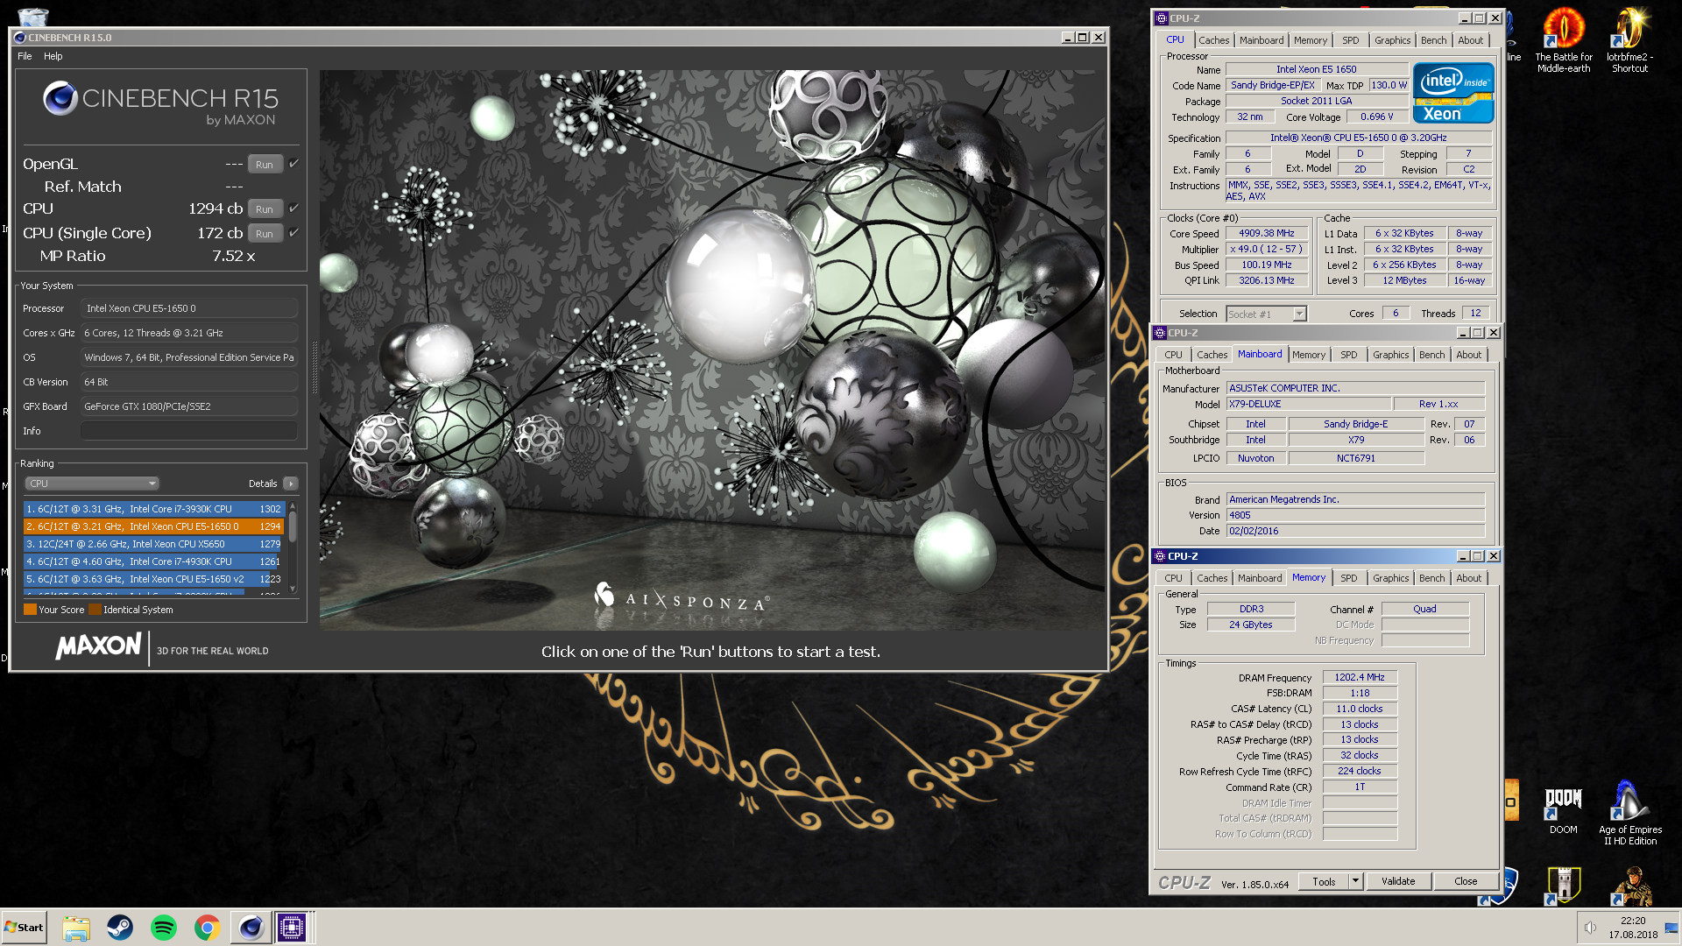Image resolution: width=1682 pixels, height=946 pixels.
Task: Open the Tools dropdown arrow in CPU-Z
Action: point(1355,881)
